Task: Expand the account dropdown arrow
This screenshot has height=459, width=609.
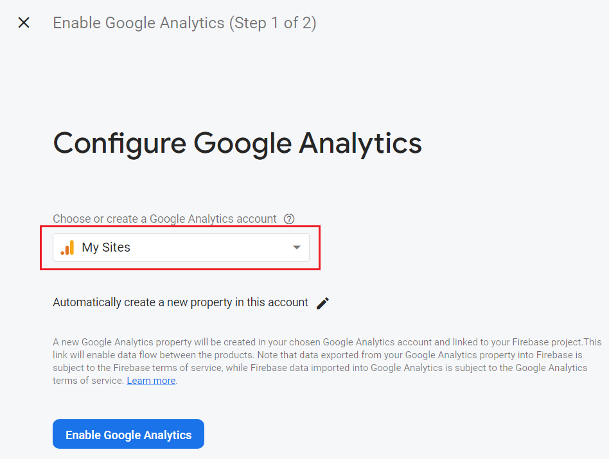Action: tap(296, 248)
